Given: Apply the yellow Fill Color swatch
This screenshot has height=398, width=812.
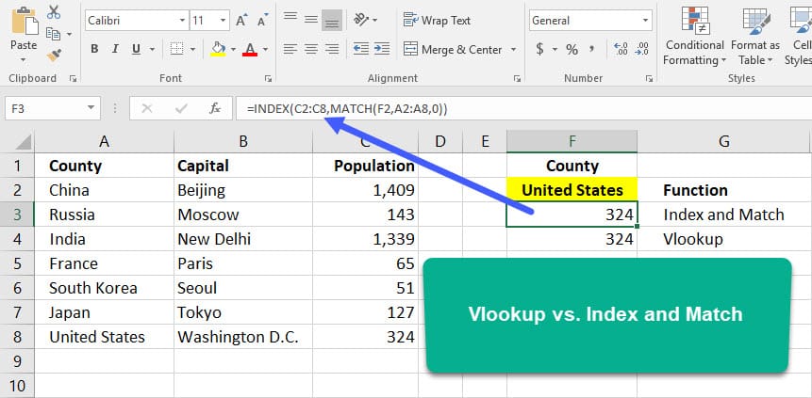Looking at the screenshot, I should point(218,49).
